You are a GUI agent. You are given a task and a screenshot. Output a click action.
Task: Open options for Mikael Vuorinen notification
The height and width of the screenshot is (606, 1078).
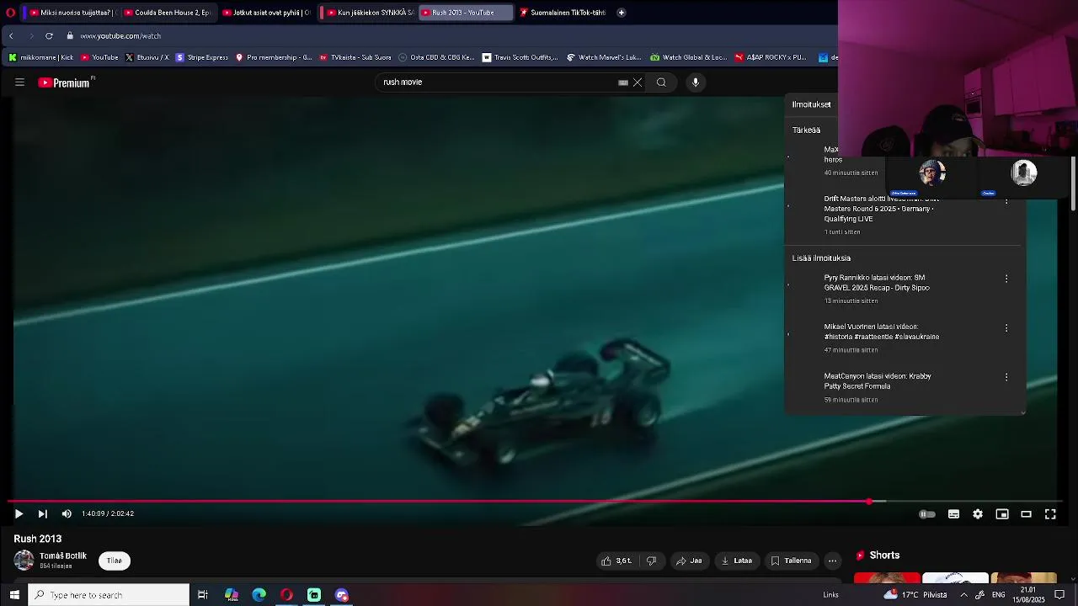point(1006,328)
